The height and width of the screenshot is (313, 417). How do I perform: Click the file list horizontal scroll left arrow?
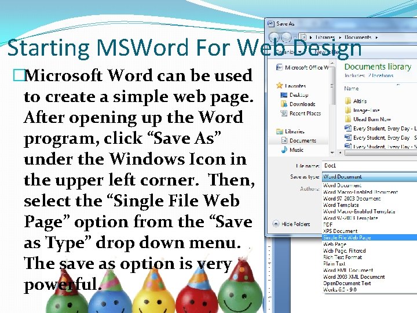click(340, 153)
